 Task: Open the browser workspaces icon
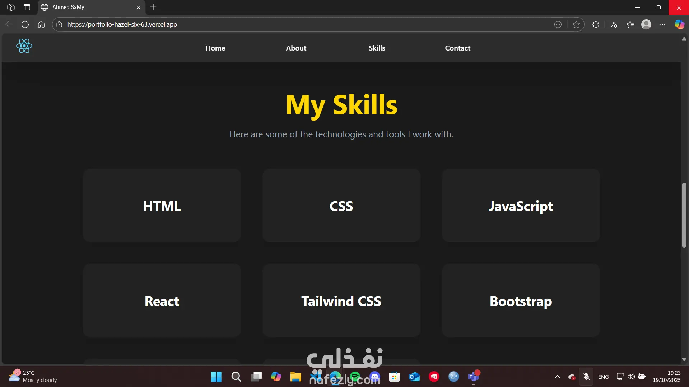point(11,7)
